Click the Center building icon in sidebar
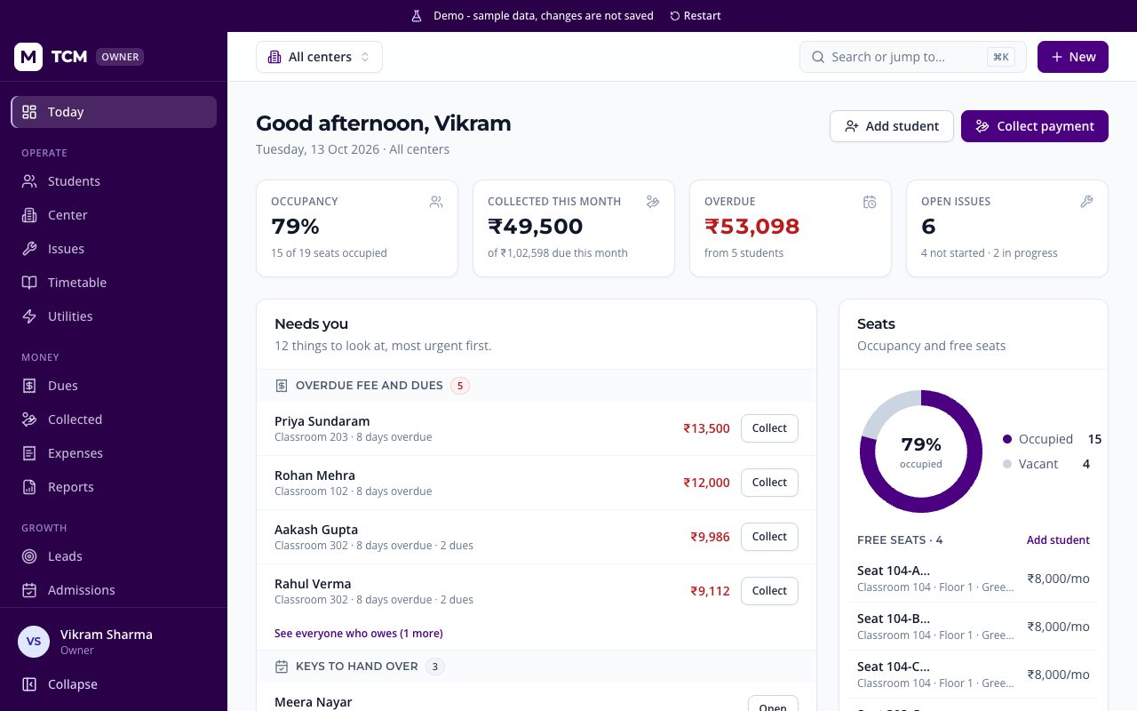Image resolution: width=1137 pixels, height=711 pixels. pos(29,215)
